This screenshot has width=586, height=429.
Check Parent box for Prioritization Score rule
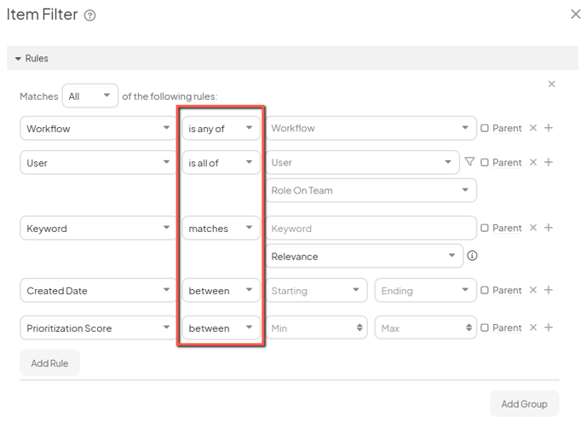point(485,328)
